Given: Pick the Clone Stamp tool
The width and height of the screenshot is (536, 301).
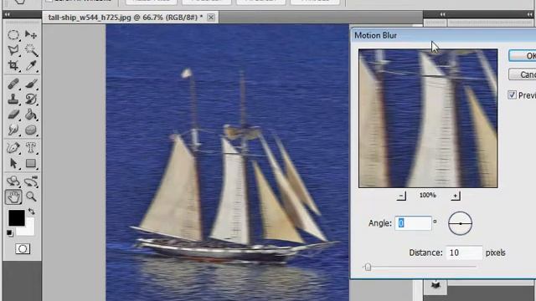Looking at the screenshot, I should coord(13,99).
